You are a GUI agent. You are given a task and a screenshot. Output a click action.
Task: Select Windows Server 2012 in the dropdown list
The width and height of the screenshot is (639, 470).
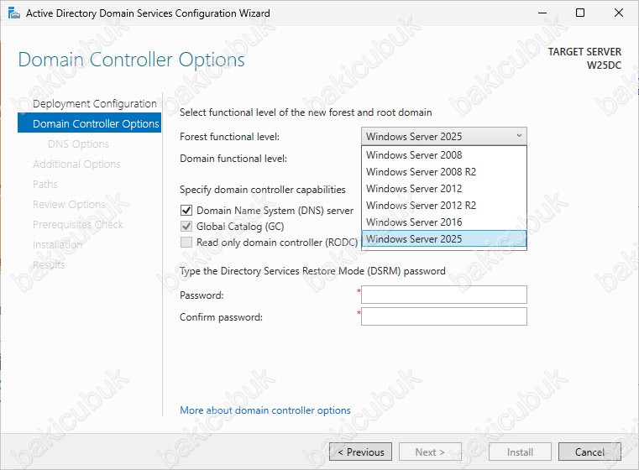[x=444, y=189]
